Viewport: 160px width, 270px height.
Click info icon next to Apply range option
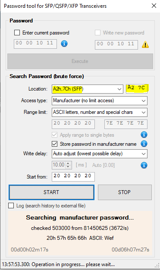pyautogui.click(x=144, y=135)
